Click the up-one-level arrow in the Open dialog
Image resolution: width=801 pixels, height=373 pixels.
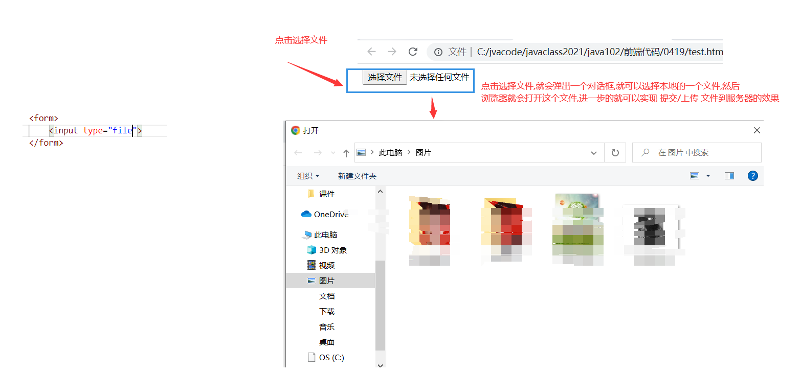coord(346,152)
